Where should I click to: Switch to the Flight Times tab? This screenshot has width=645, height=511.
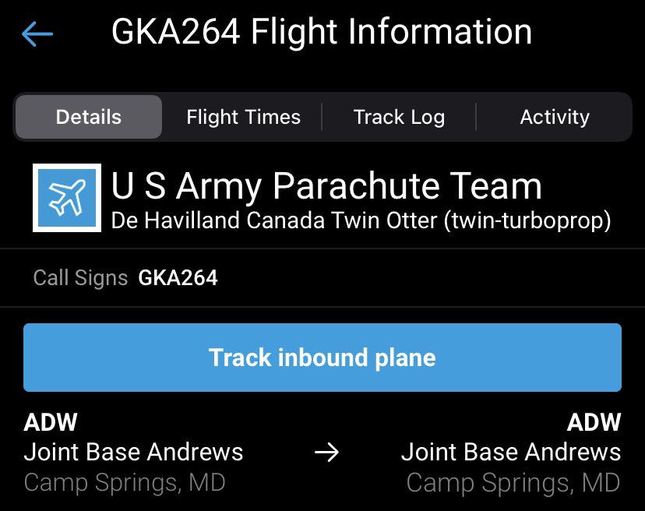click(243, 118)
